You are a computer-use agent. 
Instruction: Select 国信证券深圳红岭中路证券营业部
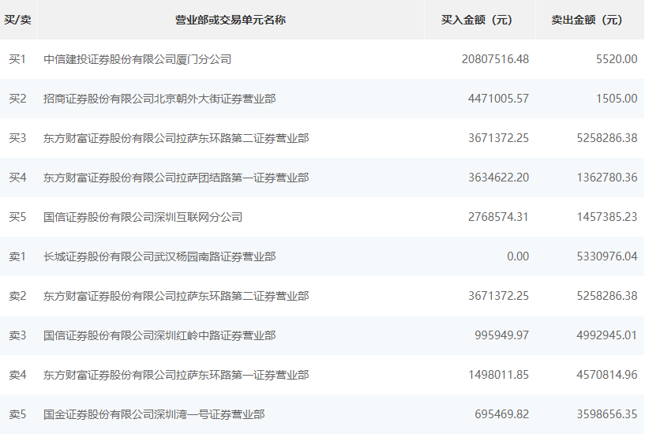click(159, 335)
